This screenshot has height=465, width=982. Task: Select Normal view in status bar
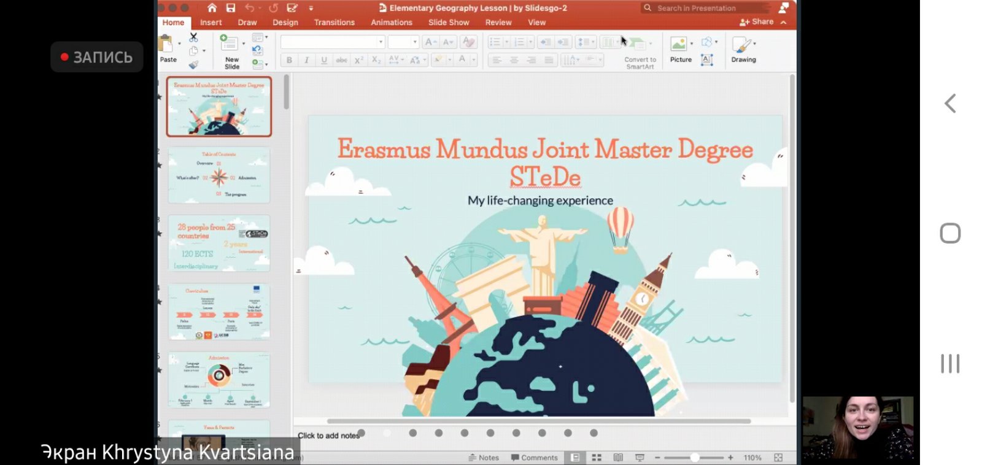click(x=575, y=458)
